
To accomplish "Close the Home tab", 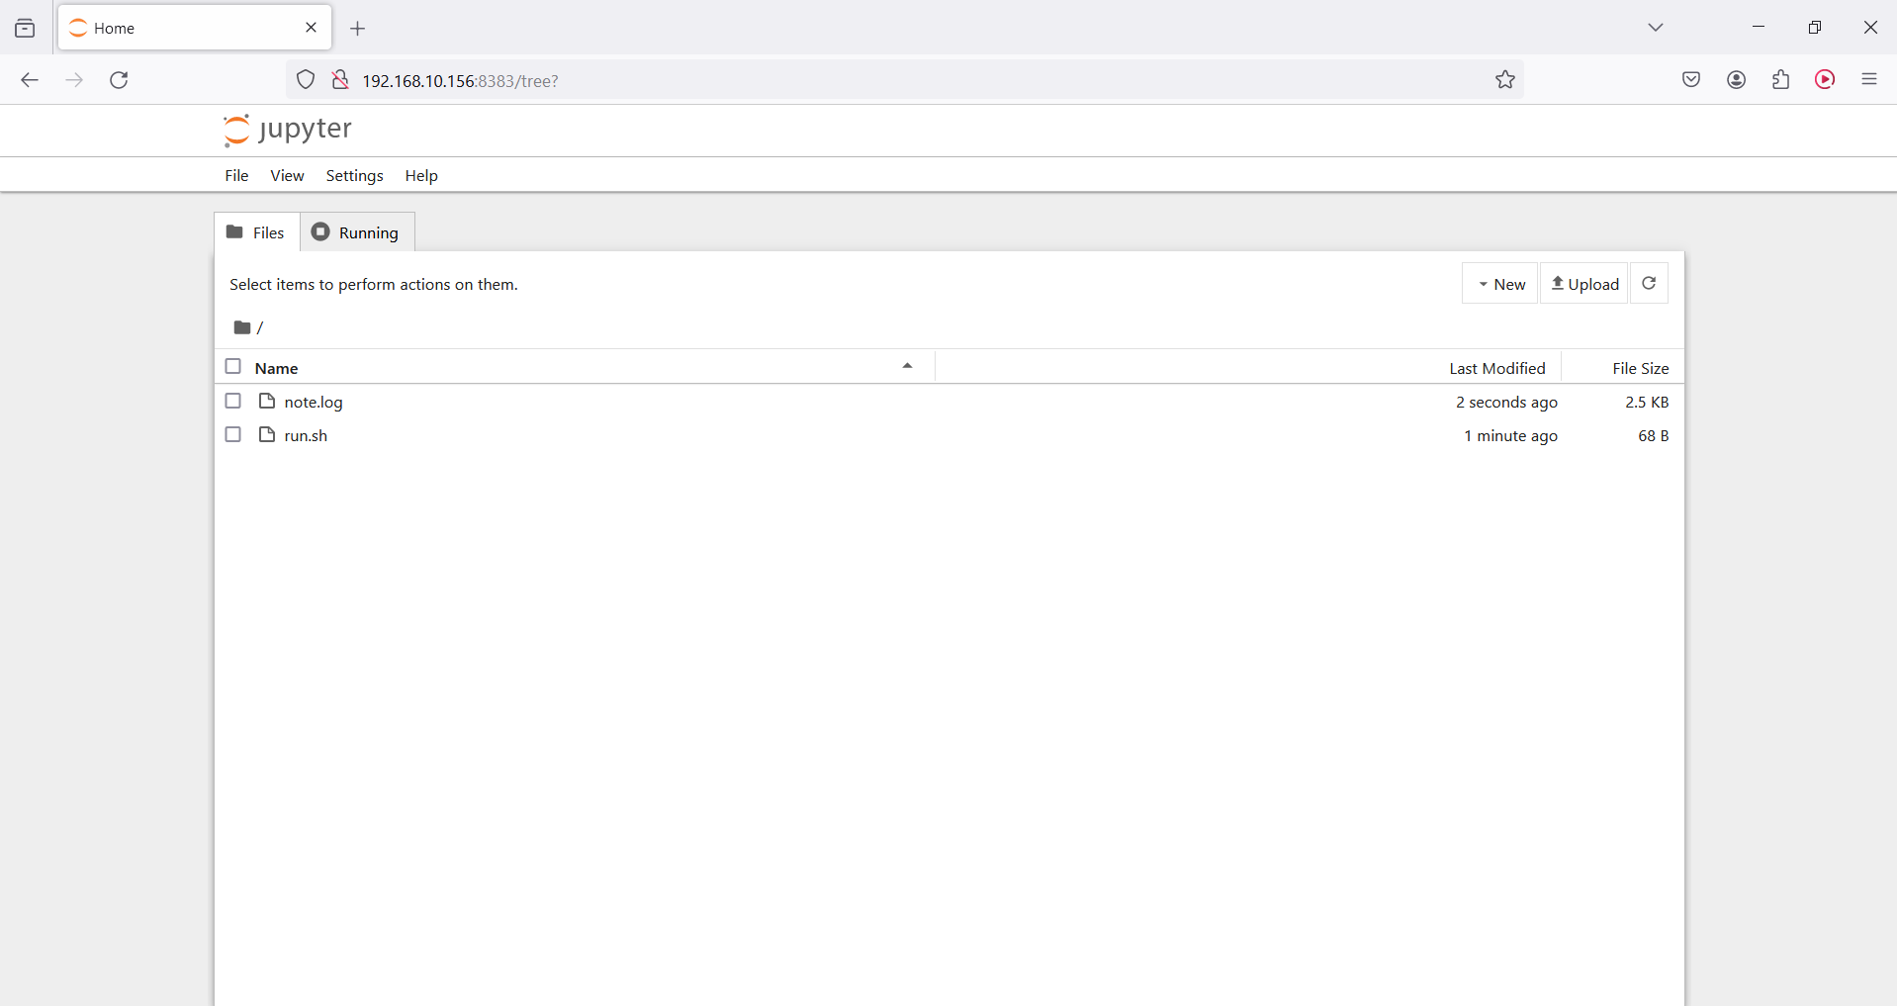I will click(312, 28).
